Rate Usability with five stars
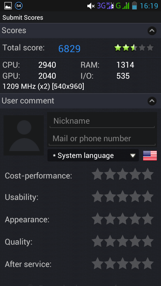Image resolution: width=161 pixels, height=286 pixels. [148, 196]
